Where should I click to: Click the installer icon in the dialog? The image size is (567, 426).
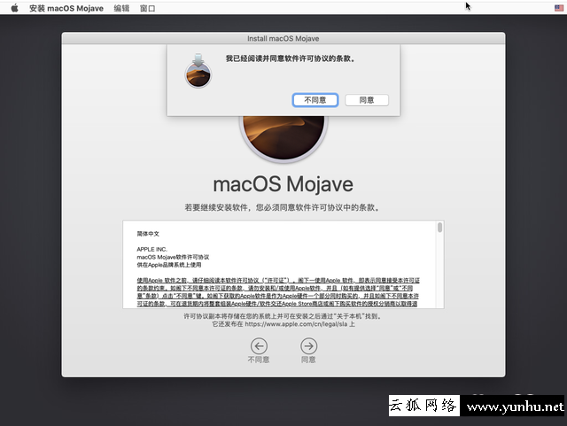tap(198, 71)
